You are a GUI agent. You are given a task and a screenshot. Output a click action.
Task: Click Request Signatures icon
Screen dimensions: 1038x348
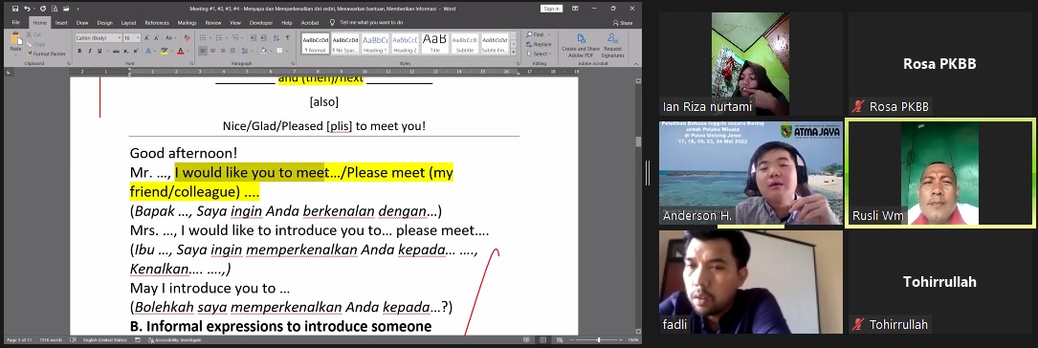tap(613, 45)
